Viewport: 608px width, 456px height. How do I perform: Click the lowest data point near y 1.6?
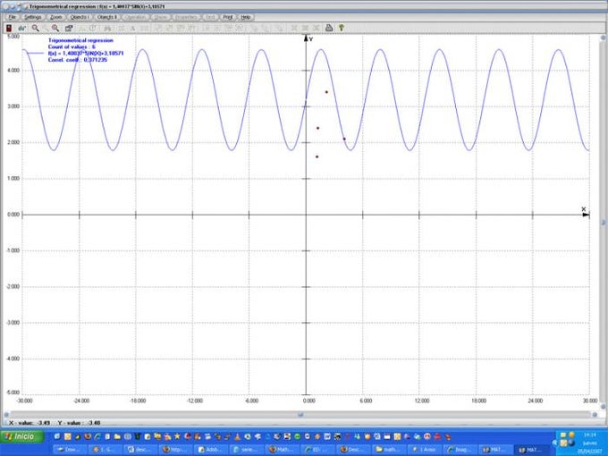(317, 156)
